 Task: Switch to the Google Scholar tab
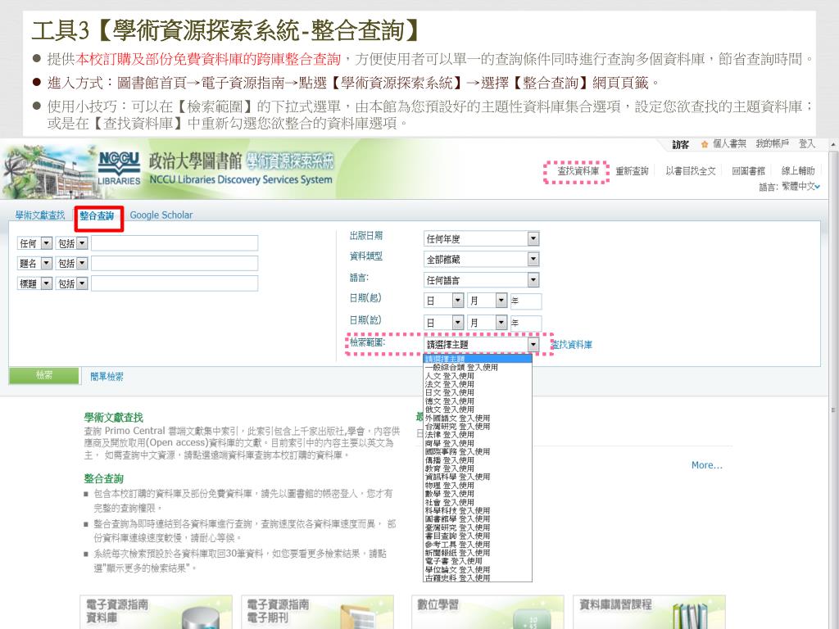click(161, 215)
